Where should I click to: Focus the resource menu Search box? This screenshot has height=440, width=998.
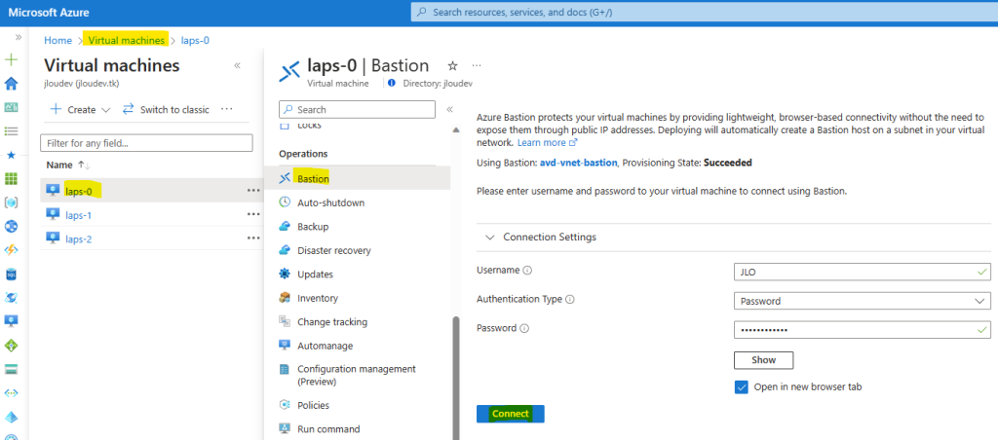tap(357, 109)
